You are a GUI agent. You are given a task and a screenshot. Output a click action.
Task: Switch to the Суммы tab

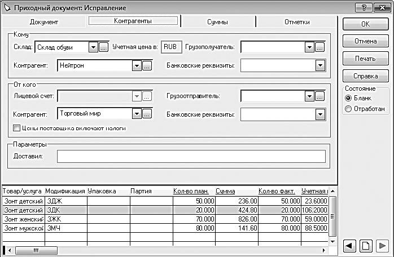tap(217, 22)
